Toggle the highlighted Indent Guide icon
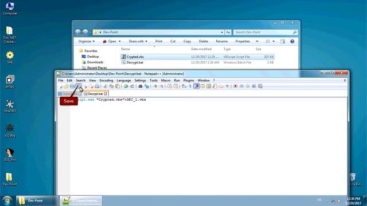This screenshot has width=367, height=206. click(x=197, y=86)
